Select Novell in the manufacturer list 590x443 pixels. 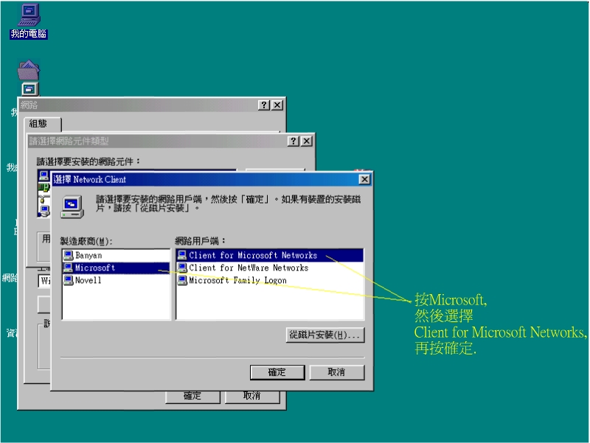(117, 280)
